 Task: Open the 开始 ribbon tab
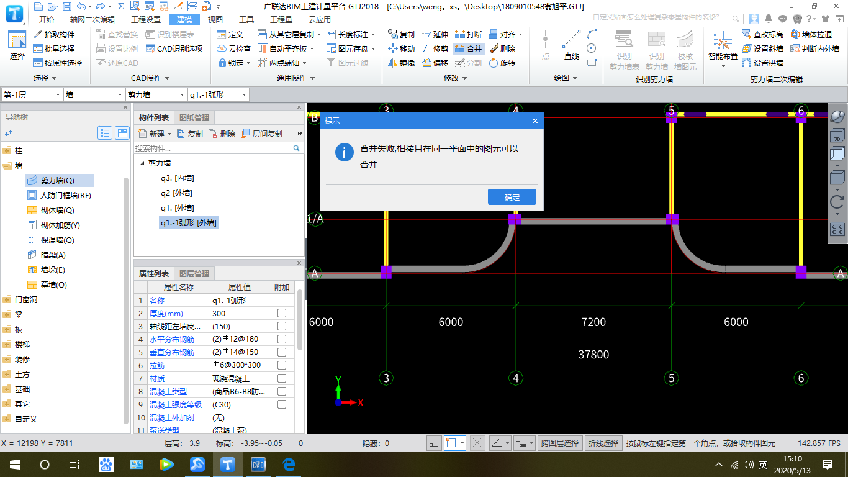pos(46,19)
